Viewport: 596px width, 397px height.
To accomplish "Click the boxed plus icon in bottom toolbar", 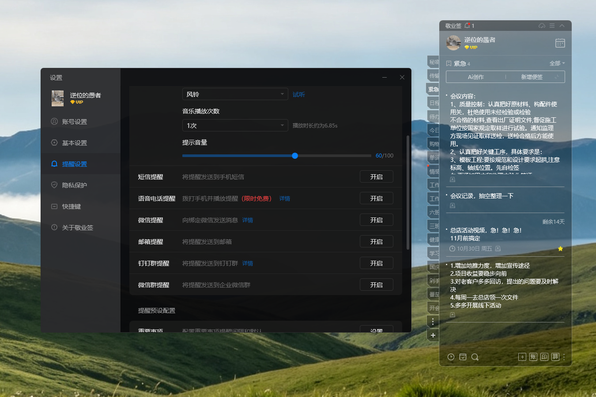I will coord(522,357).
